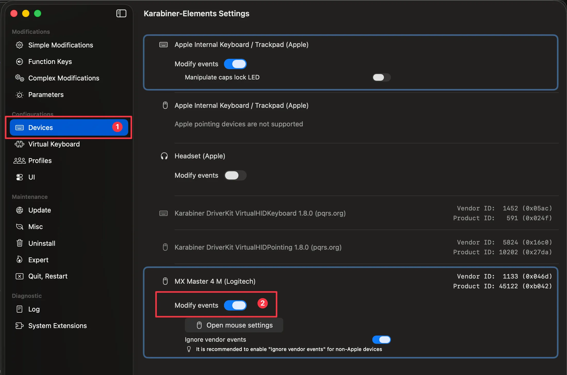The image size is (567, 375).
Task: Enable Manipulate caps lock LED
Action: (x=381, y=77)
